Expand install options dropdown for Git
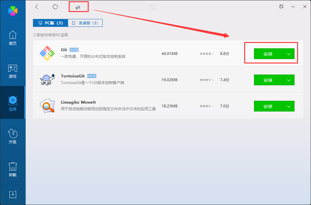Screen dimensions: 311x205 tap(289, 54)
